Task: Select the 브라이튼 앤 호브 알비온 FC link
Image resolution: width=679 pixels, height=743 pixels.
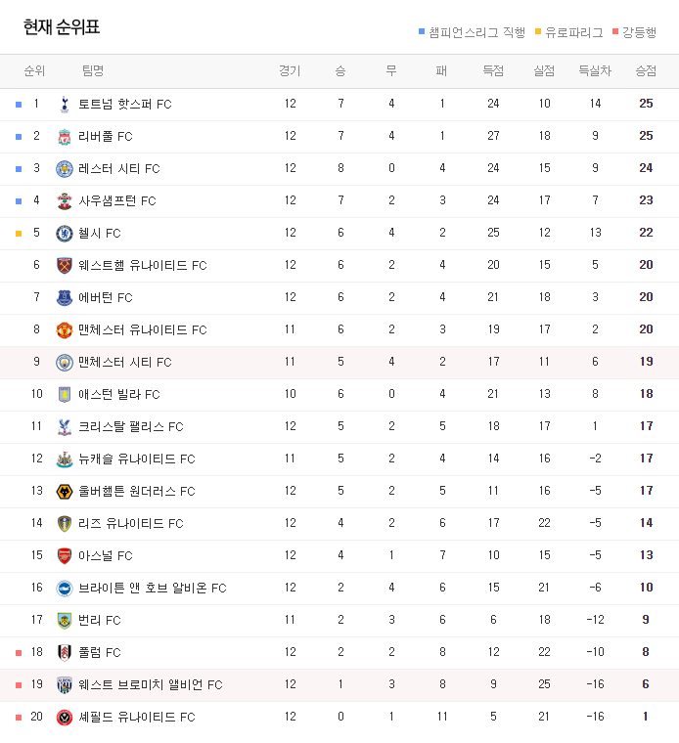Action: click(153, 588)
